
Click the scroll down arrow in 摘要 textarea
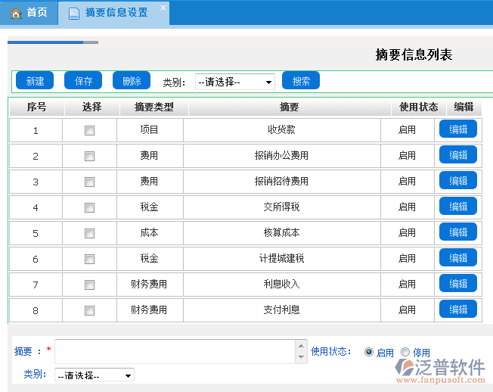(300, 358)
